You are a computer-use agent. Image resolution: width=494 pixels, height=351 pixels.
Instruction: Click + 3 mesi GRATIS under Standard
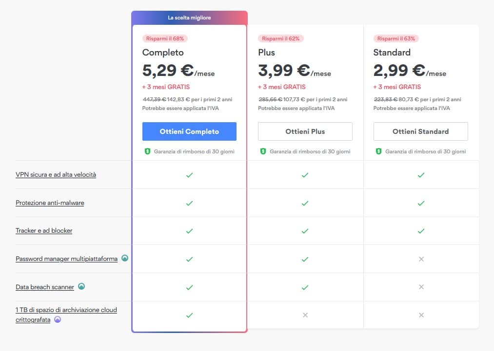pyautogui.click(x=397, y=87)
